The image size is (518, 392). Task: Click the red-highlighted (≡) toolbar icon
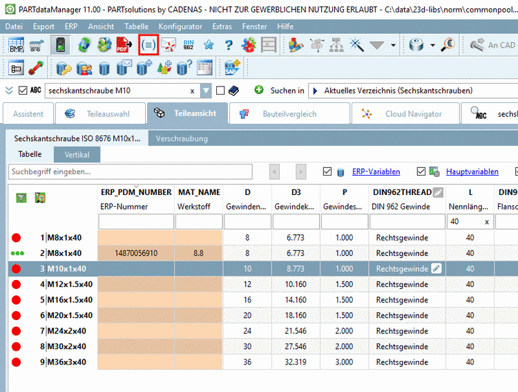[148, 45]
